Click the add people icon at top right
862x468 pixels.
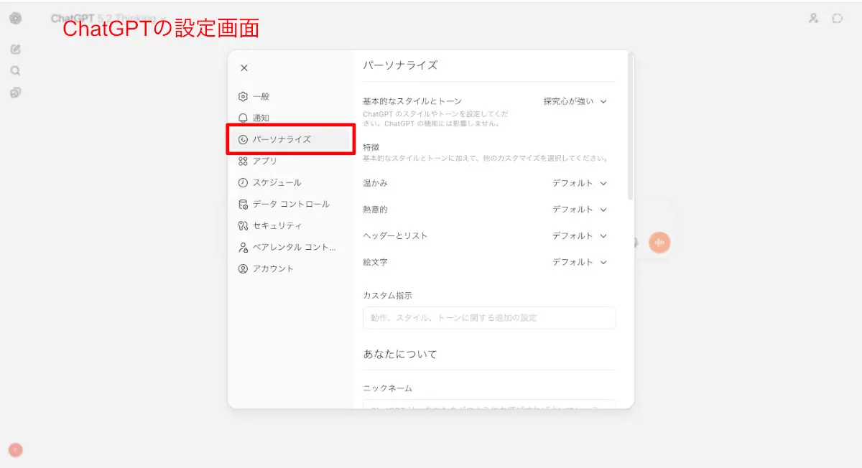coord(813,19)
